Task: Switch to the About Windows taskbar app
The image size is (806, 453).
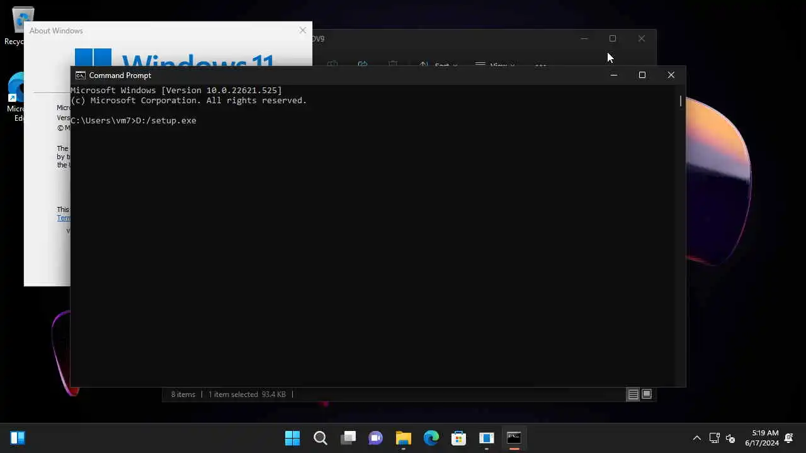Action: coord(487,438)
